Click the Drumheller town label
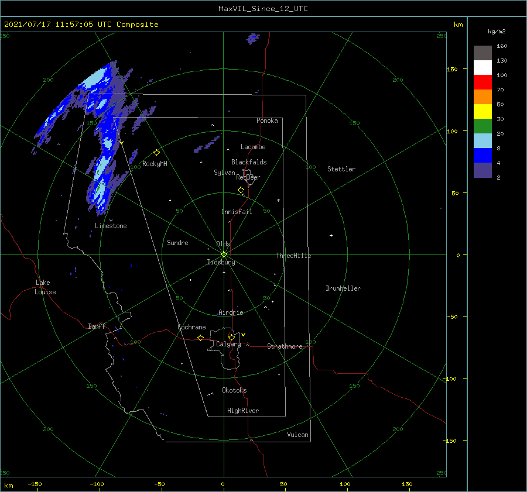This screenshot has width=527, height=492. point(343,288)
